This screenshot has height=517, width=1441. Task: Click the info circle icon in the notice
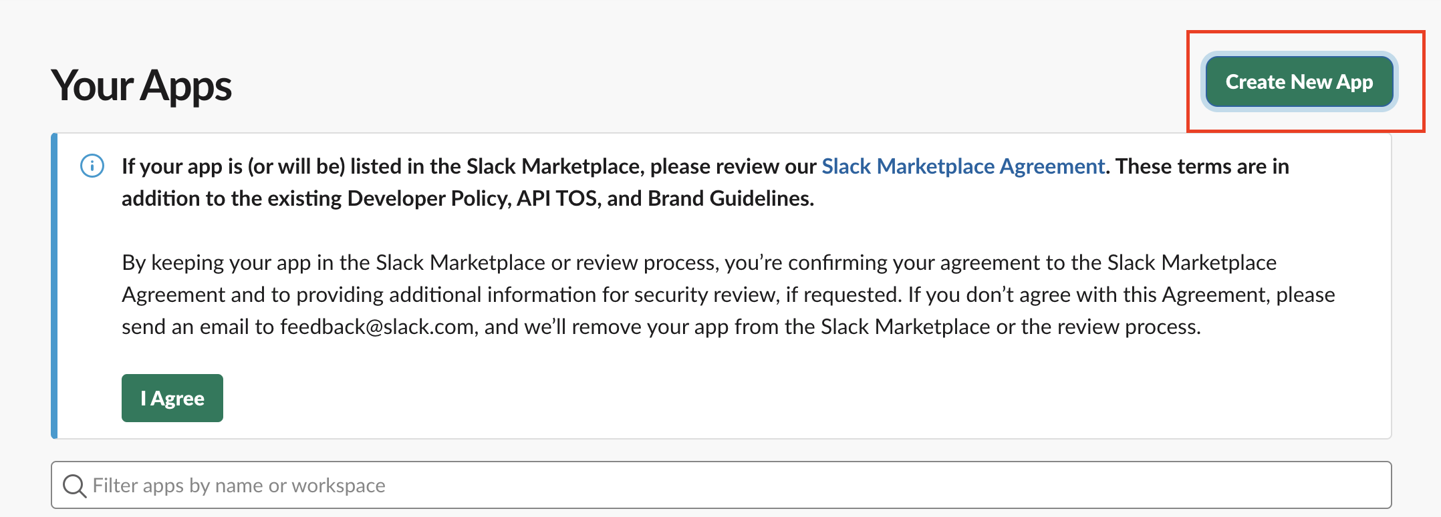click(x=92, y=166)
